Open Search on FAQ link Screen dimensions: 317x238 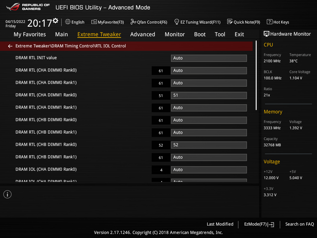[299, 224]
